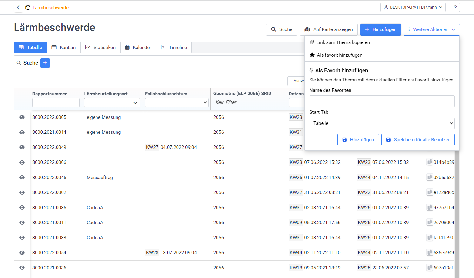This screenshot has height=278, width=474.
Task: View record 8000.2021.0014 via eye icon
Action: [x=22, y=132]
